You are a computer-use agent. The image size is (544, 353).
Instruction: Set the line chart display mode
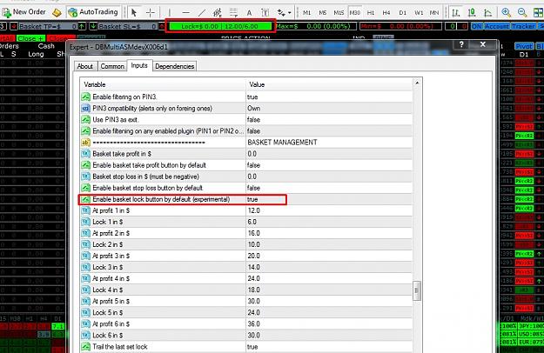[x=487, y=13]
